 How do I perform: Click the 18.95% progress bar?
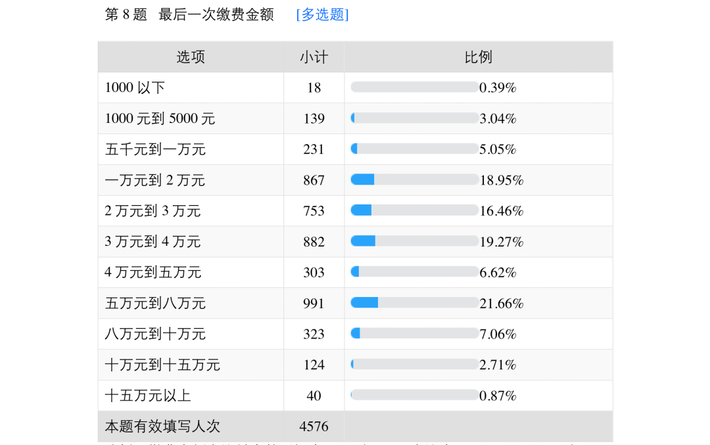pyautogui.click(x=414, y=179)
